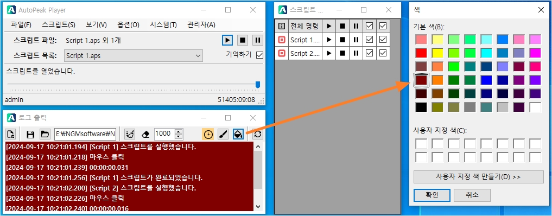Click the log scrollbar up arrow
The image size is (552, 216).
pyautogui.click(x=258, y=147)
